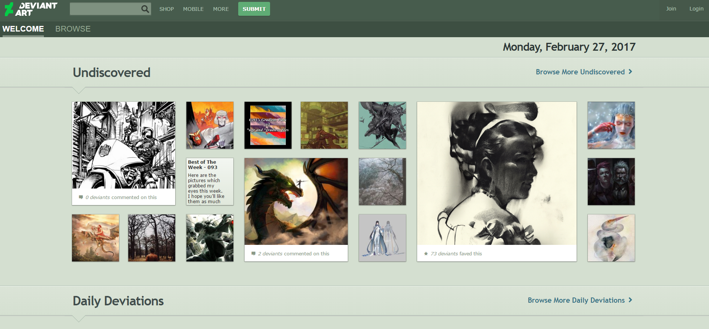Click '2 deviants commented on this' text
This screenshot has width=709, height=329.
[x=294, y=254]
